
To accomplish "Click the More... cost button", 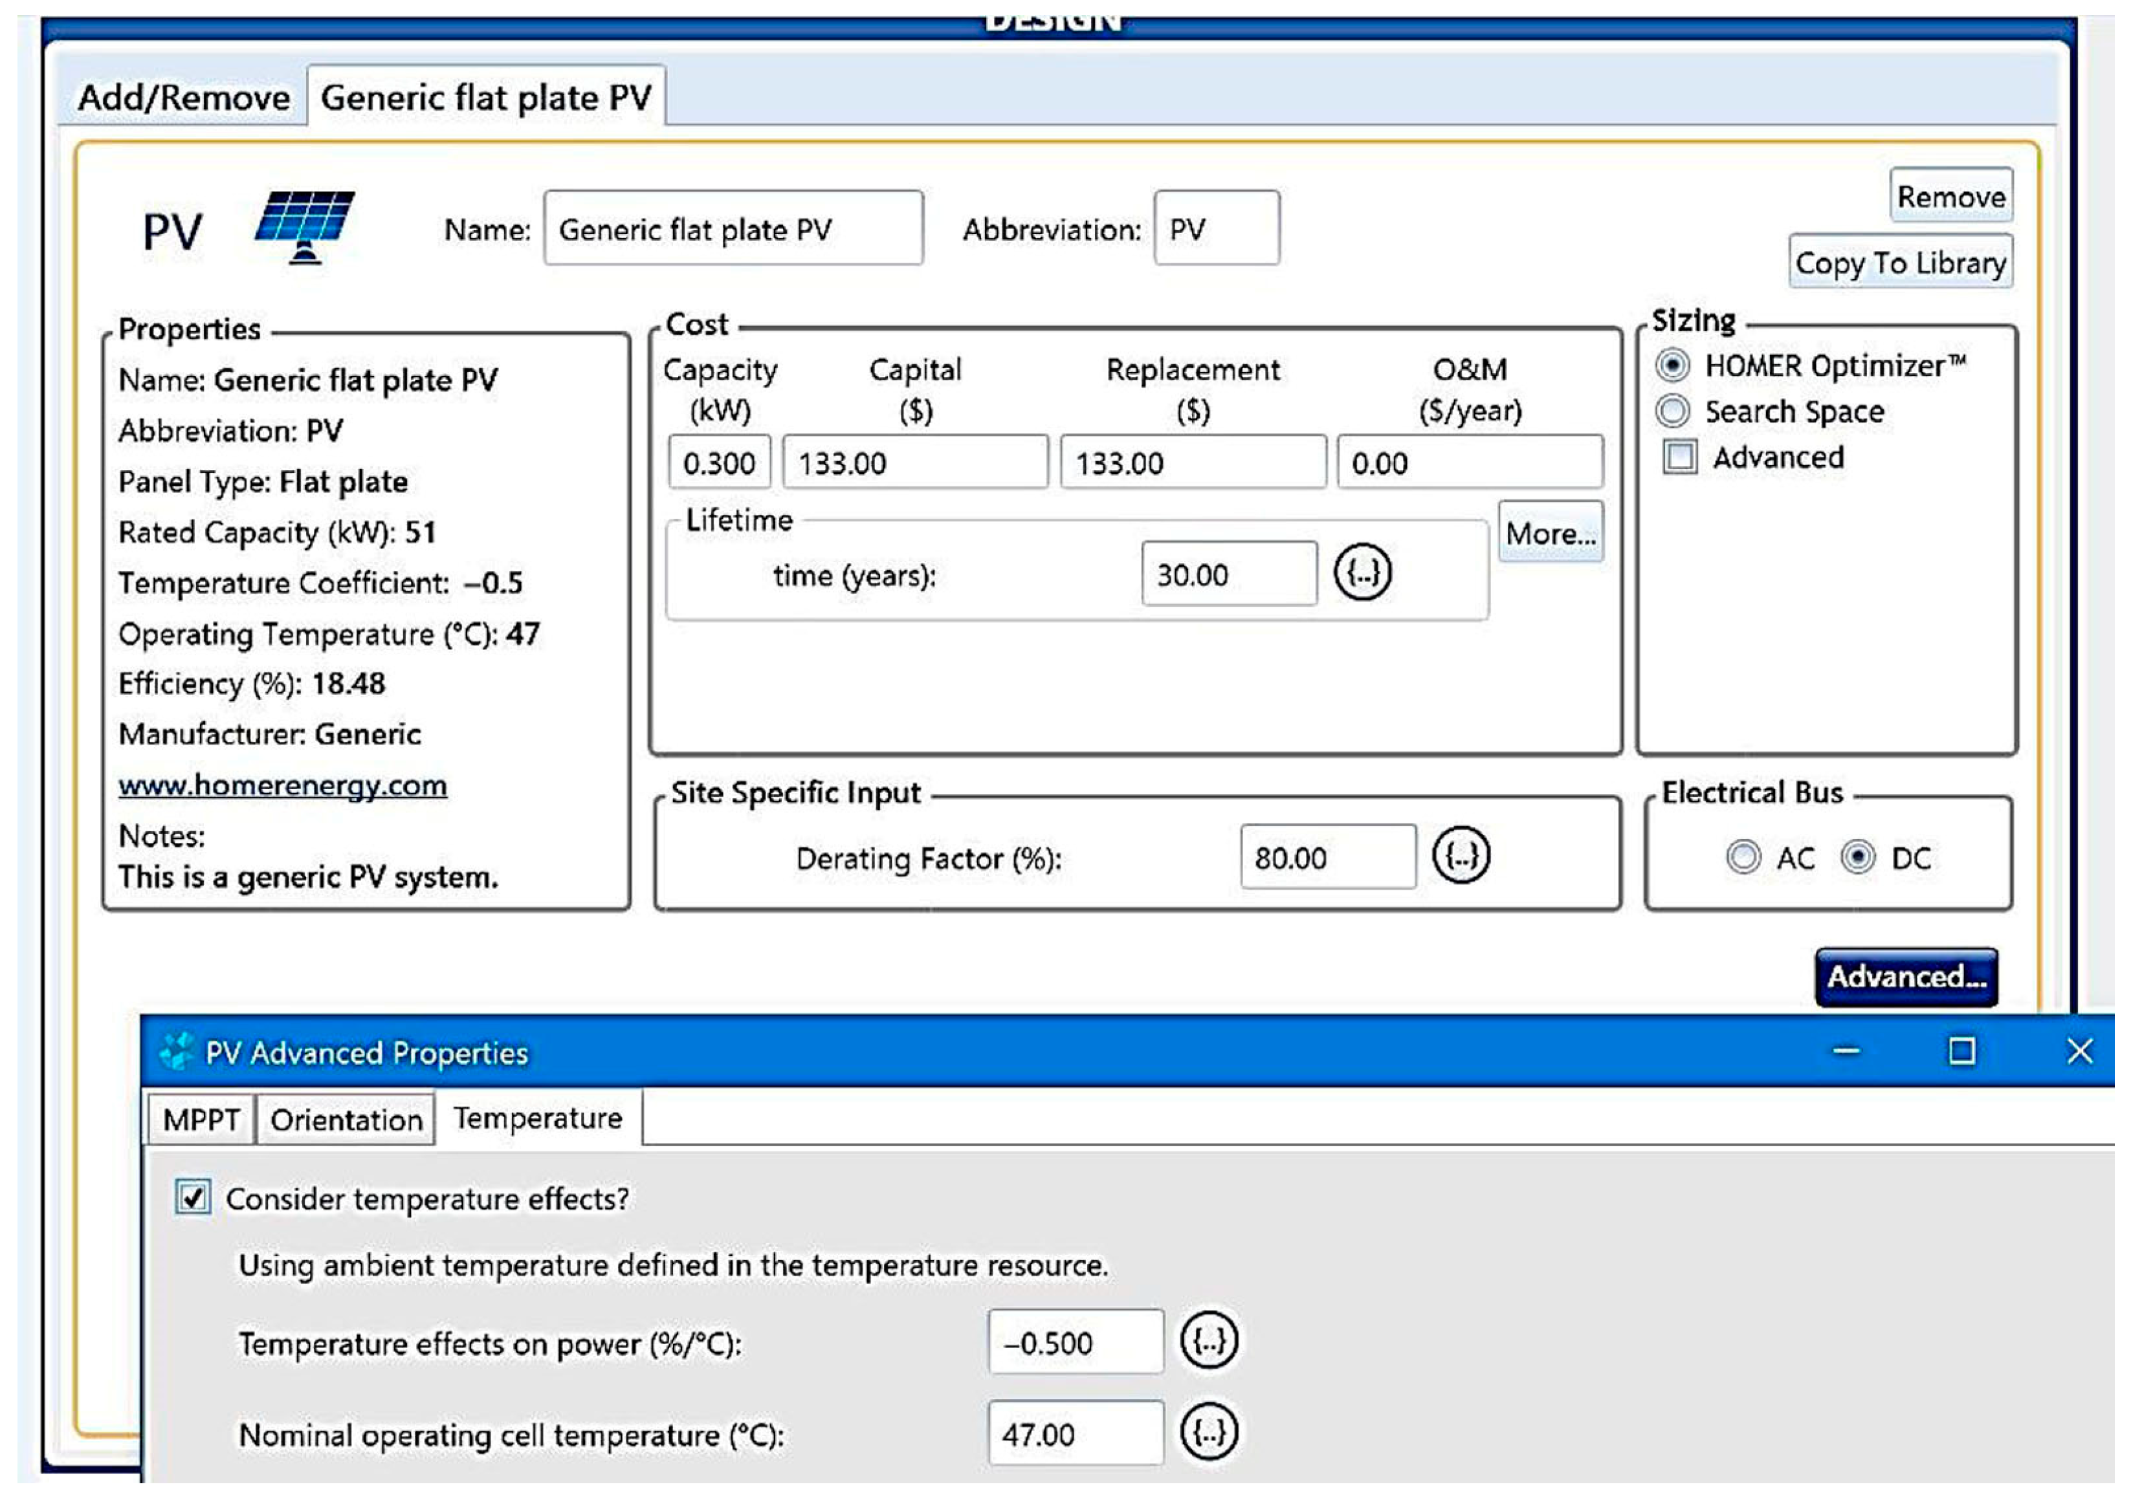I will (1549, 532).
